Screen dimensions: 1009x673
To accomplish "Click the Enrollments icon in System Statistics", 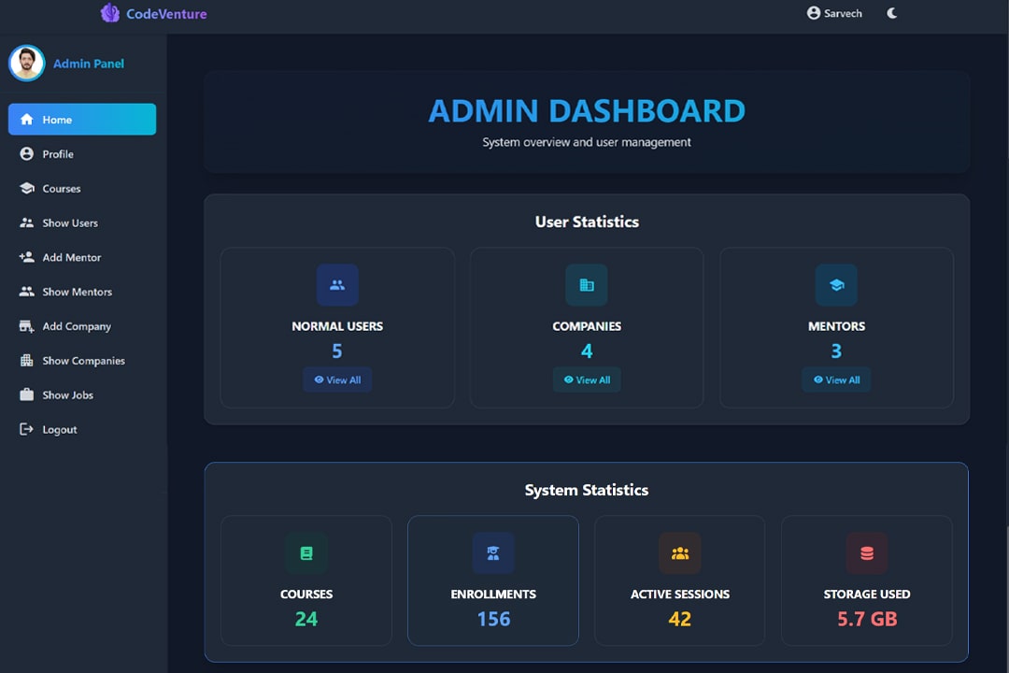I will click(x=493, y=552).
